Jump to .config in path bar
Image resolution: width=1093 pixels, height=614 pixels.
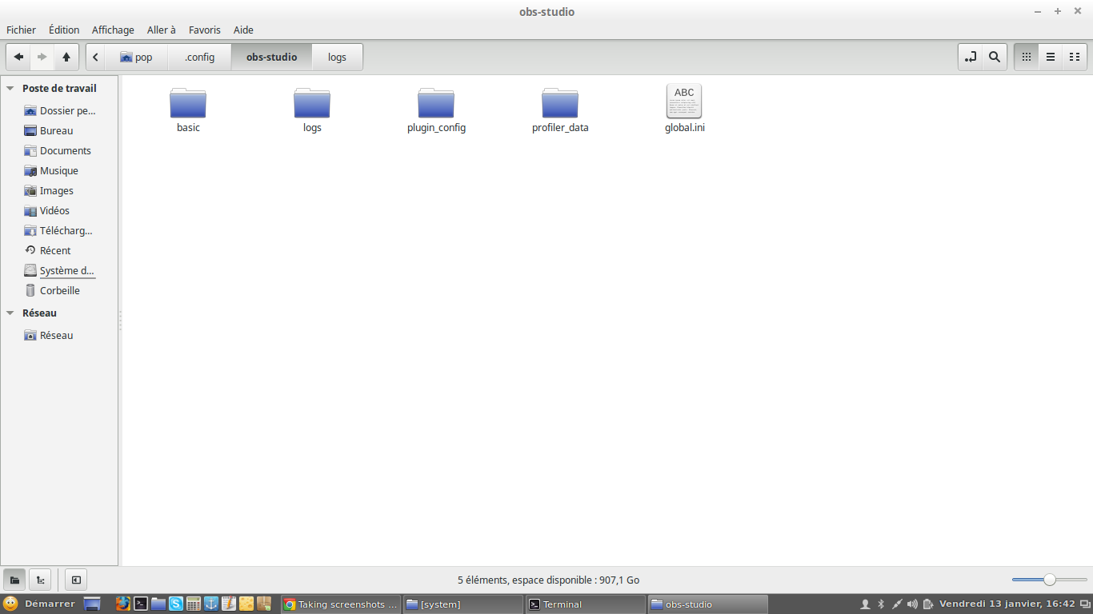coord(199,57)
